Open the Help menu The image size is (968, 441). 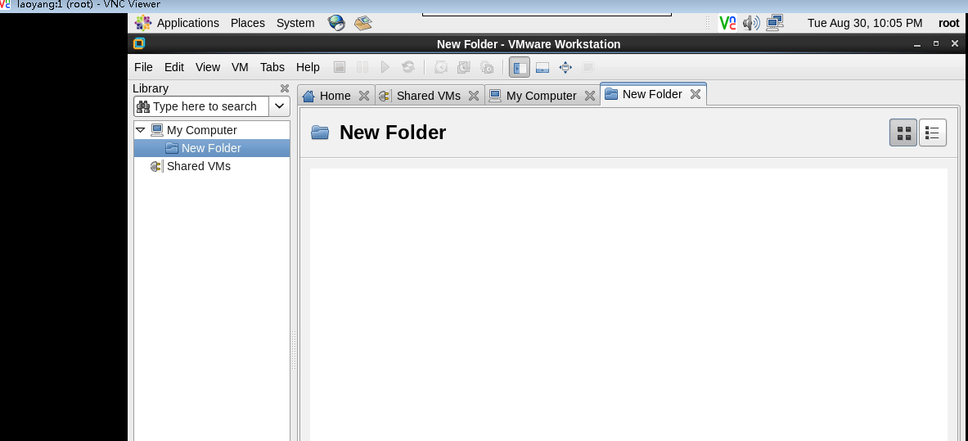[x=308, y=67]
